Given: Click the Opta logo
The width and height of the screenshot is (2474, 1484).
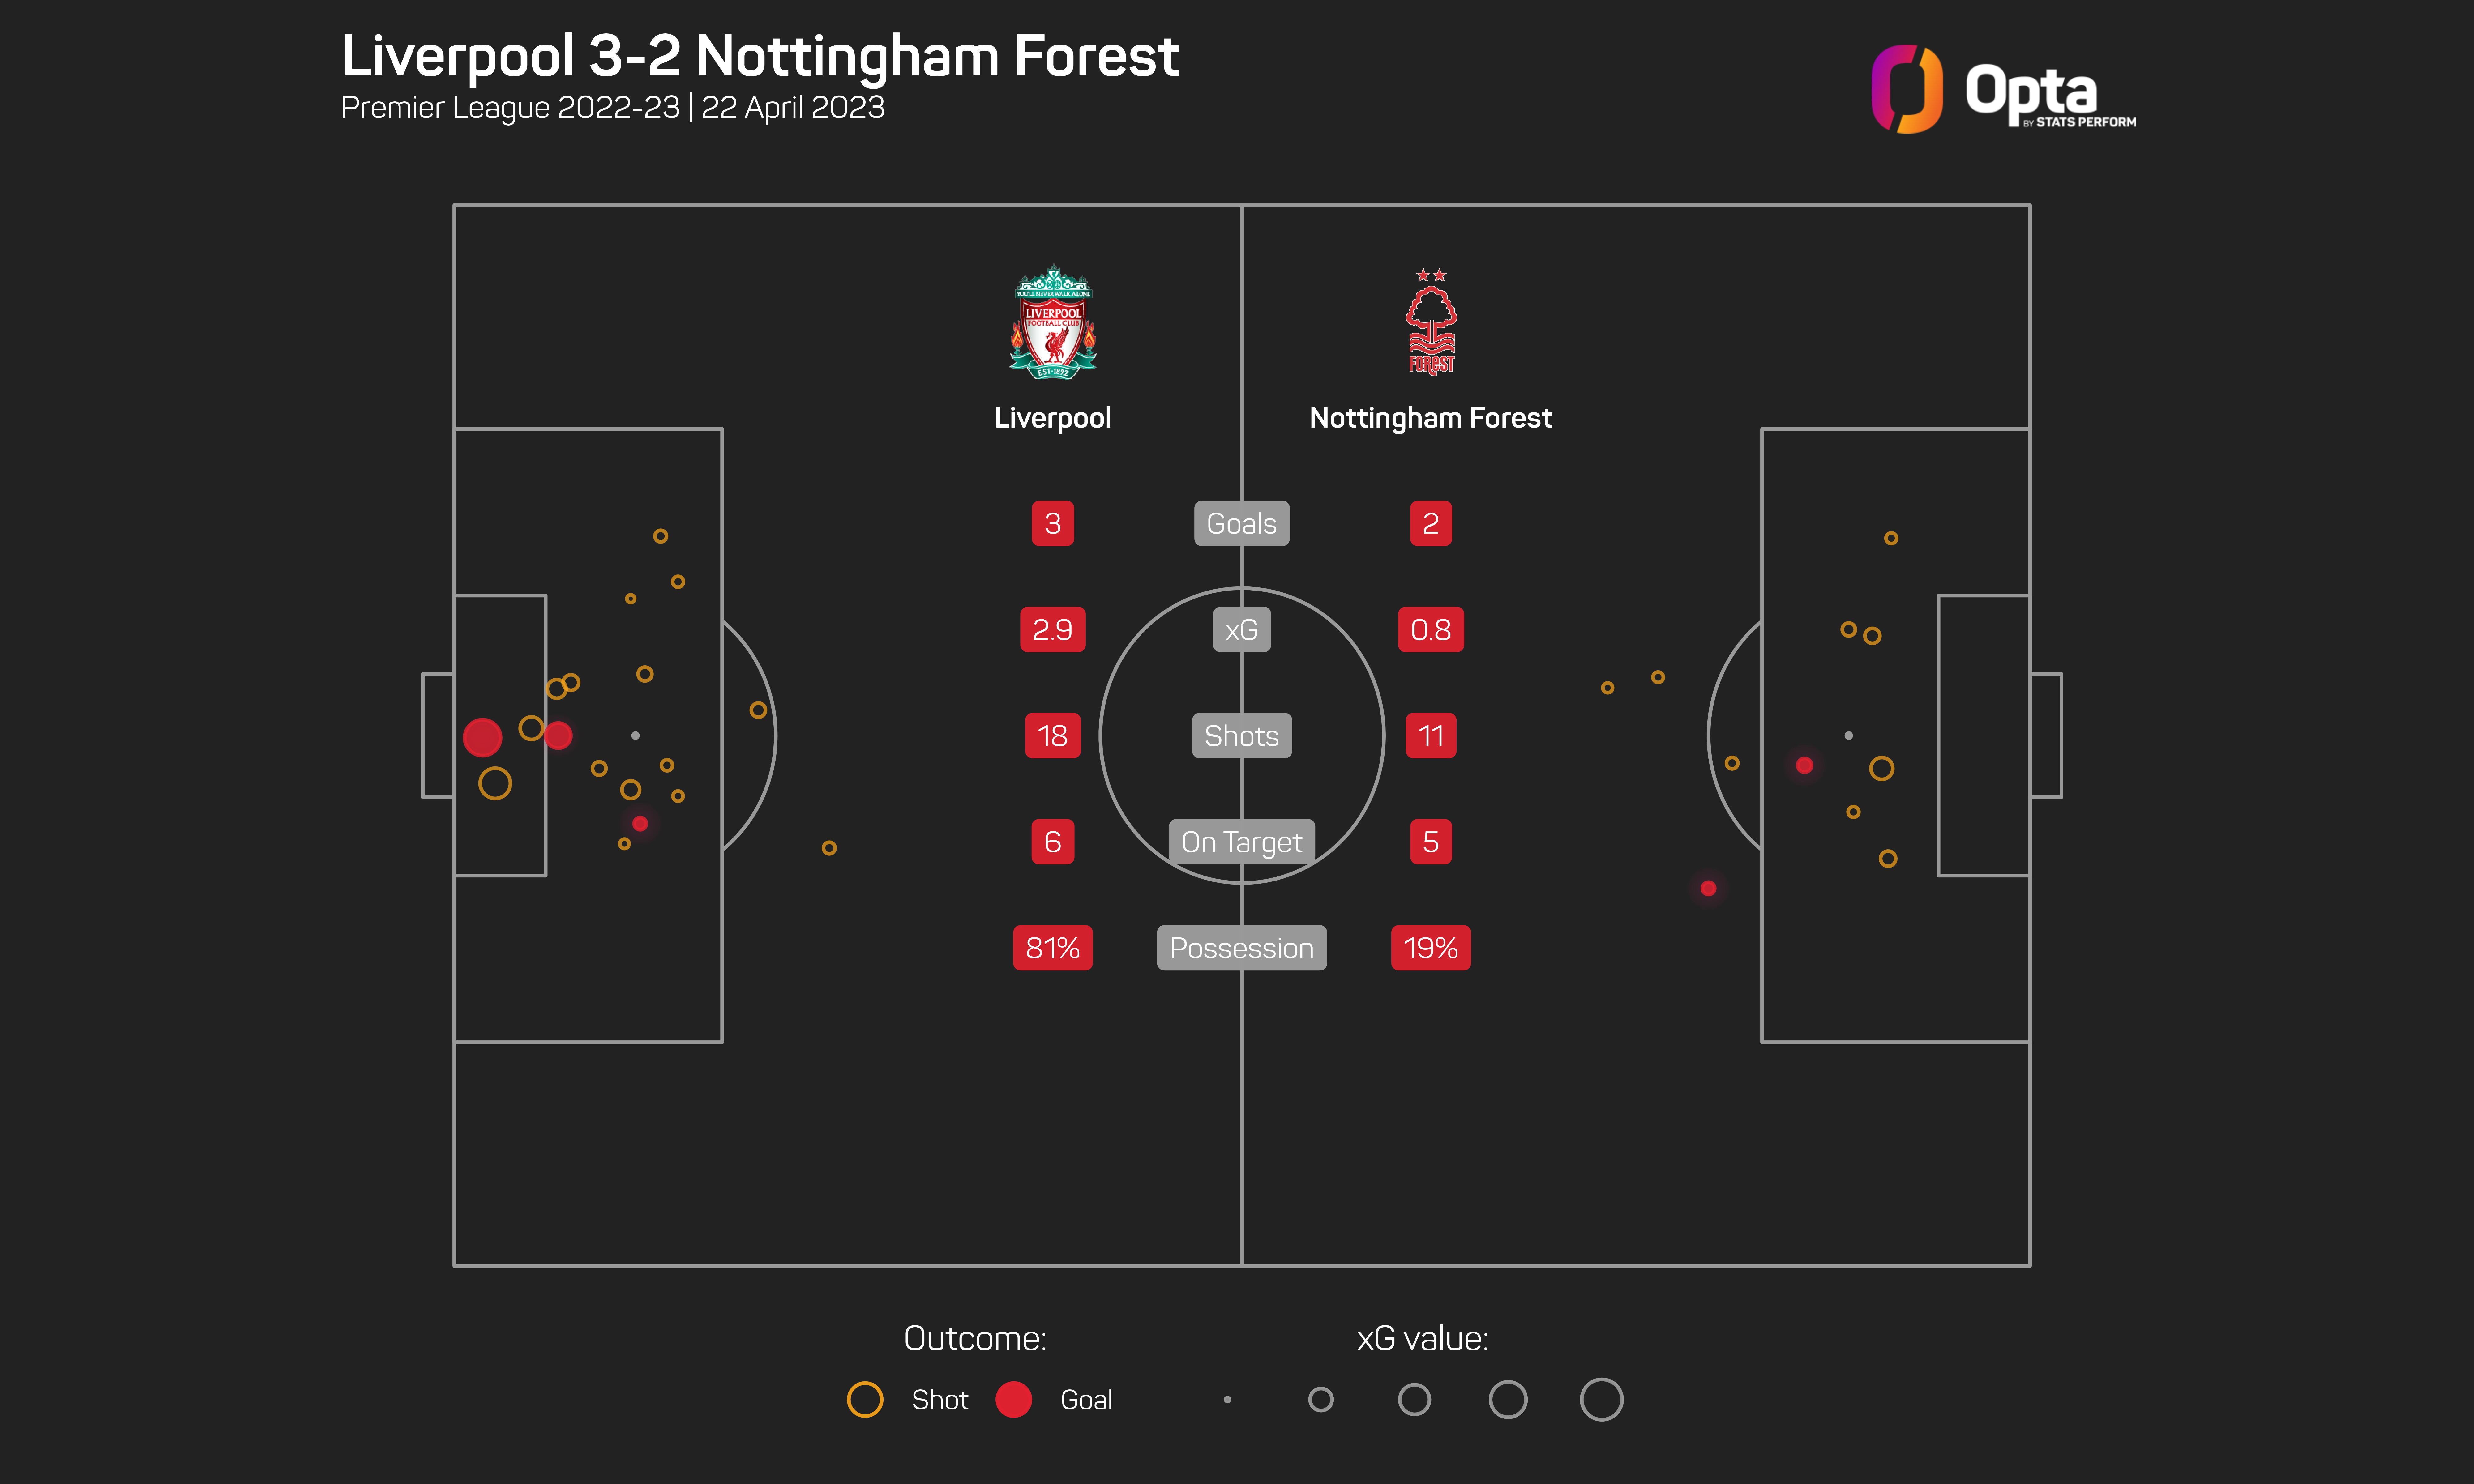Looking at the screenshot, I should tap(2003, 90).
